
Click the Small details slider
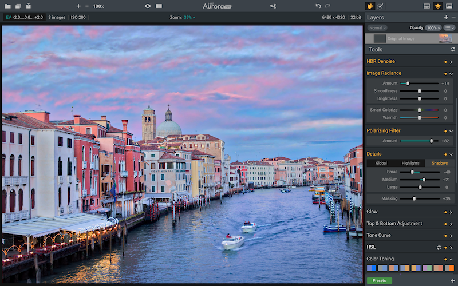[420, 172]
